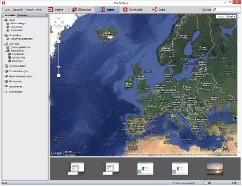Click SmartAlbum anlegen text
The width and height of the screenshot is (242, 186).
point(22,39)
